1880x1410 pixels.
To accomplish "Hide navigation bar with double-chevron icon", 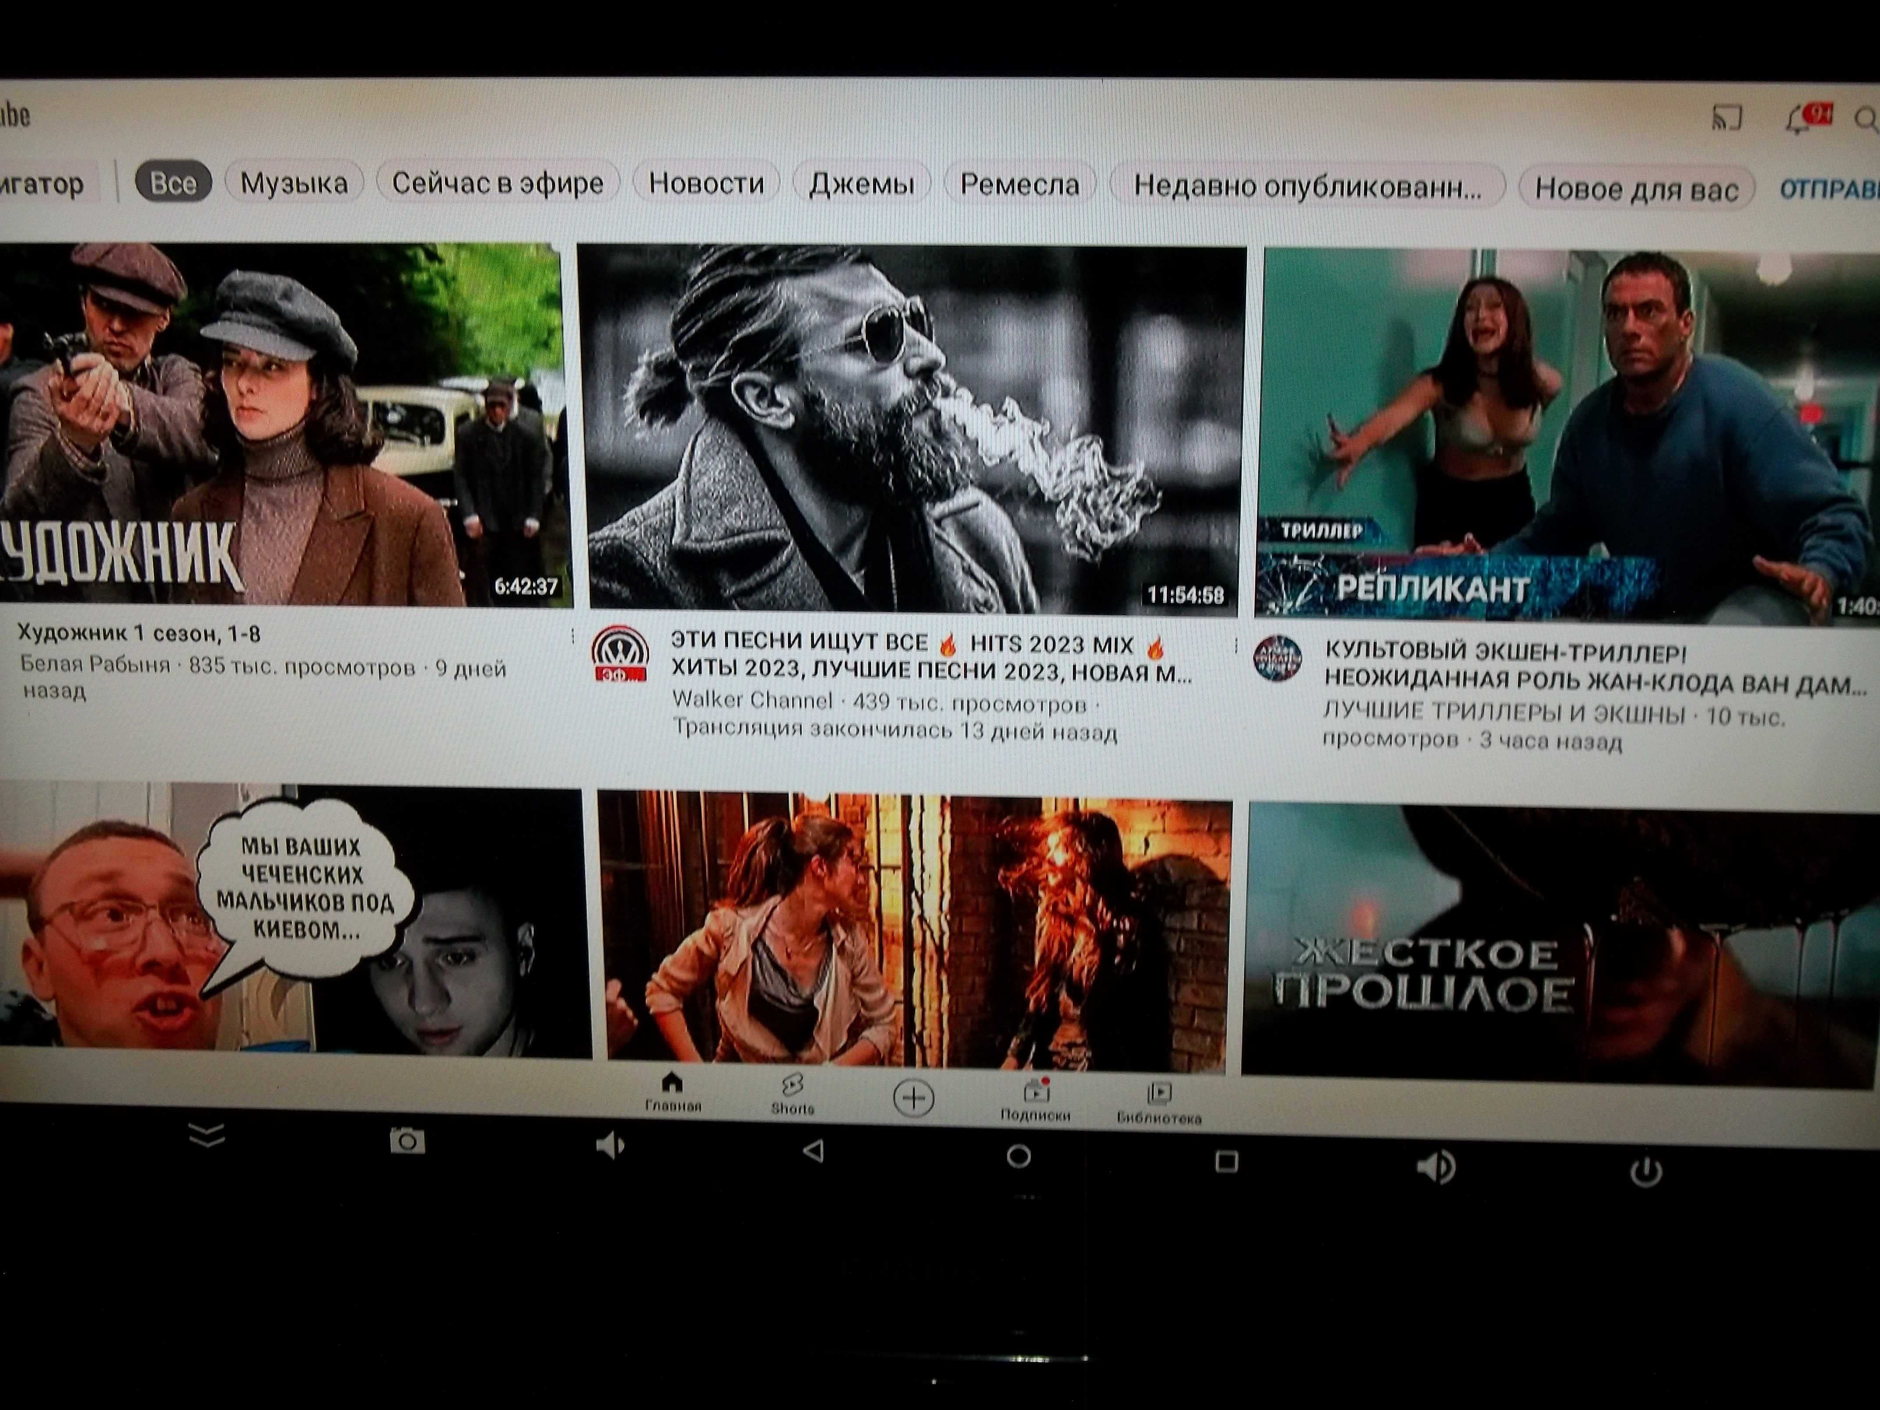I will (x=207, y=1135).
